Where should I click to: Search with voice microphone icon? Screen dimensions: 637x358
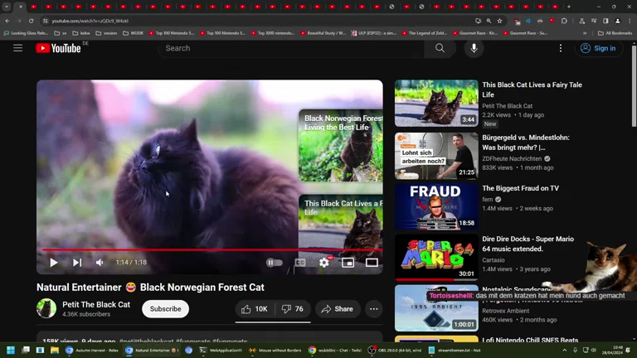pos(474,48)
